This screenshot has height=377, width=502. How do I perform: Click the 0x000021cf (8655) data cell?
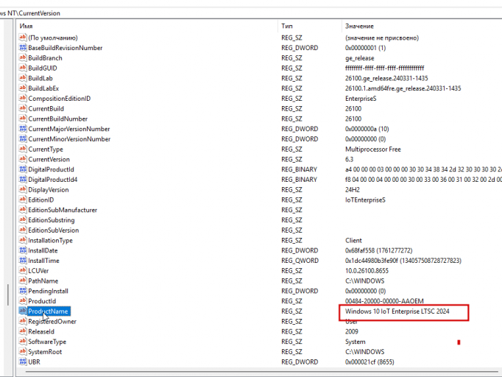tap(370, 362)
